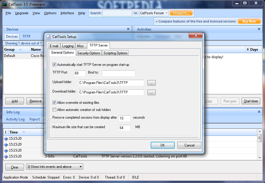Click OK in CatTools Setup
Viewport: 265px width, 183px height.
click(x=163, y=145)
